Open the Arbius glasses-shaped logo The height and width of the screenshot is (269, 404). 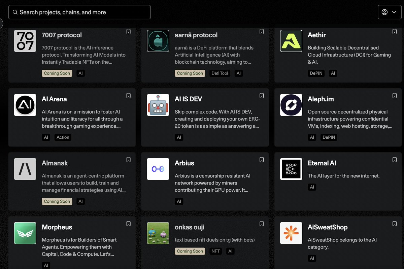point(158,169)
